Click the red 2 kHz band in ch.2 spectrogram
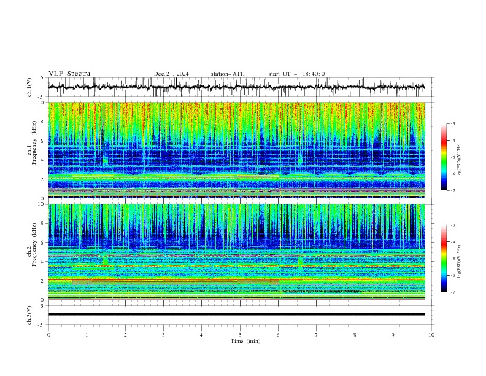Viewport: 486px width, 376px height. click(236, 280)
